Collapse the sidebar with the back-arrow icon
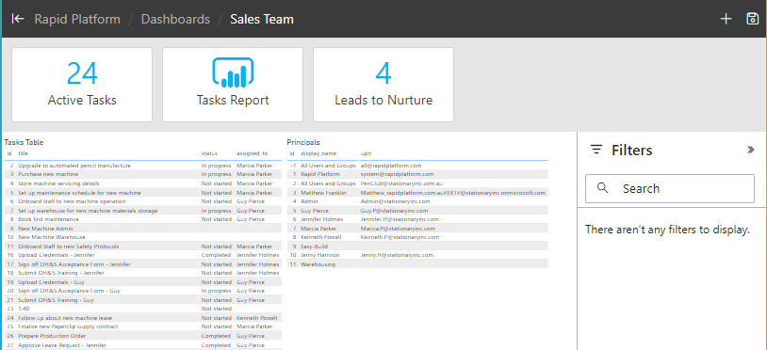This screenshot has height=350, width=767. pos(18,19)
